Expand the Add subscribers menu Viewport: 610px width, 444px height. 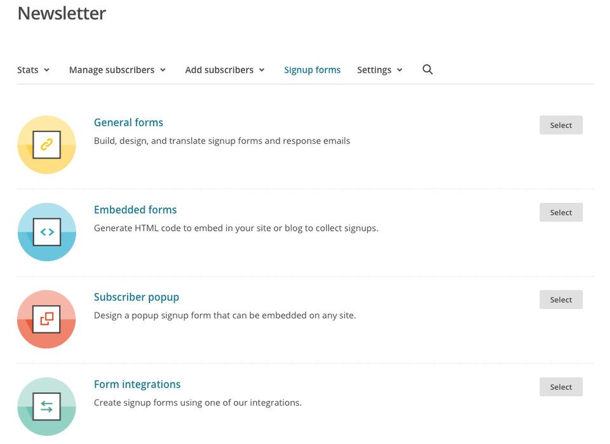[225, 70]
